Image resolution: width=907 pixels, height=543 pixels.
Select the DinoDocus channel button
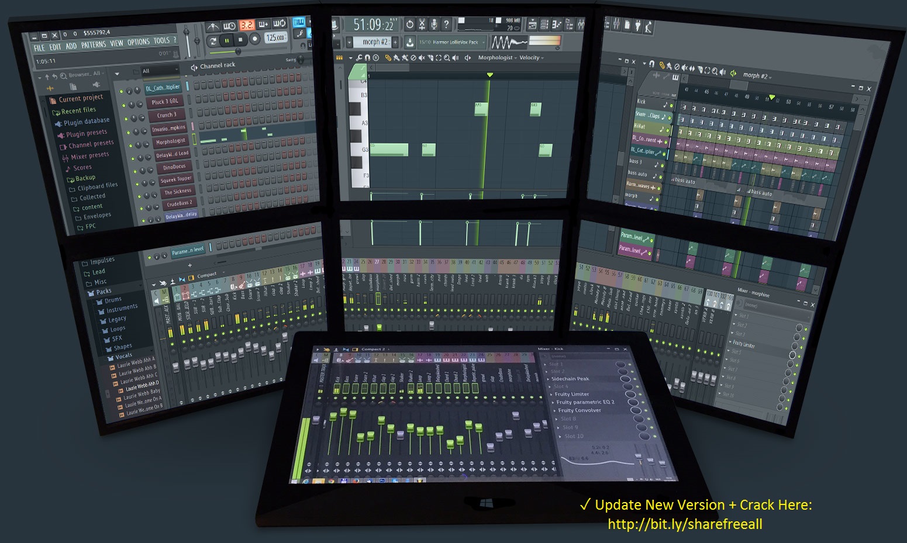pyautogui.click(x=175, y=167)
